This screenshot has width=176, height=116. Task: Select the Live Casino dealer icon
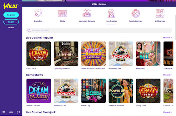tap(111, 13)
